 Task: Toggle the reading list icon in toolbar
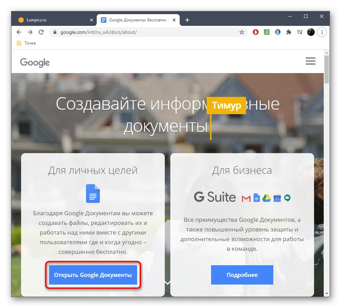click(299, 32)
